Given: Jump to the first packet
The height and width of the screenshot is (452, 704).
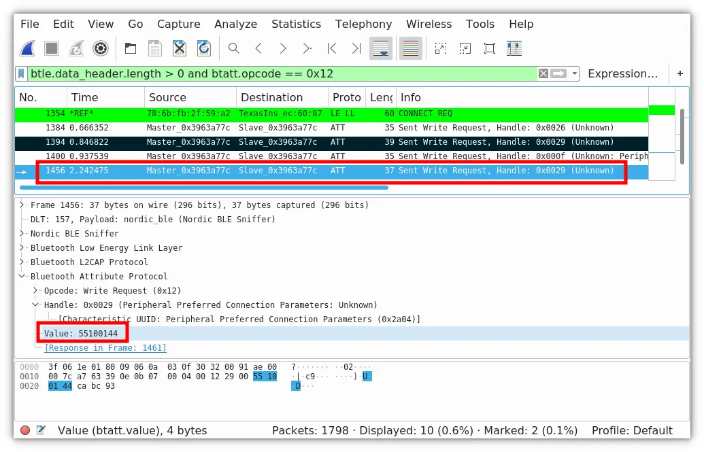Looking at the screenshot, I should click(x=332, y=48).
